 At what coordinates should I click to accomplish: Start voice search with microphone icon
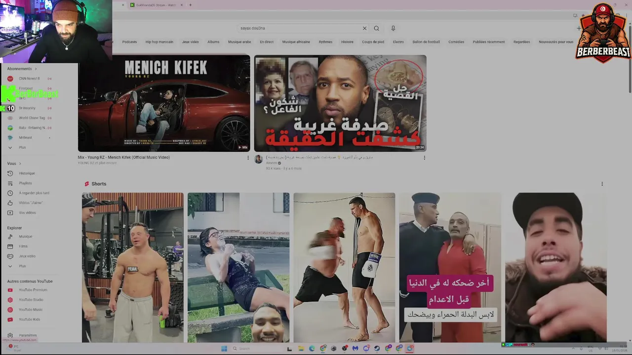click(x=393, y=28)
